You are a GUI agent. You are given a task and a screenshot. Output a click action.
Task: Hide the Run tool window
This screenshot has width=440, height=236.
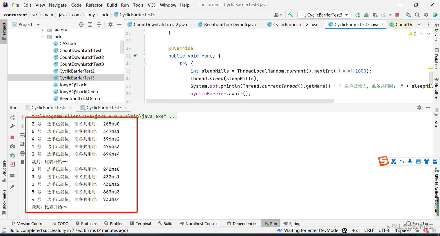(428, 108)
